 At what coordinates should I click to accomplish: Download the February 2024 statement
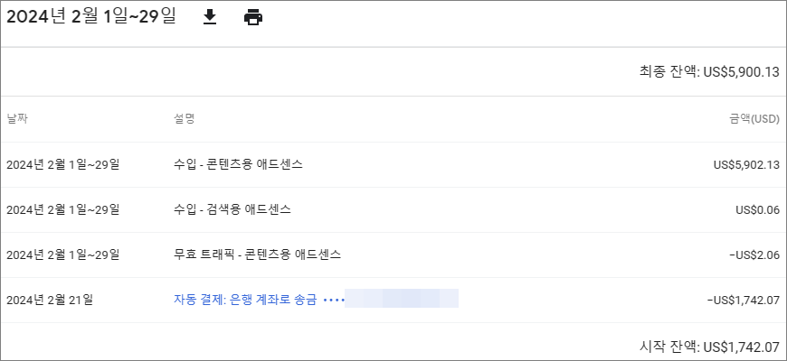(210, 17)
